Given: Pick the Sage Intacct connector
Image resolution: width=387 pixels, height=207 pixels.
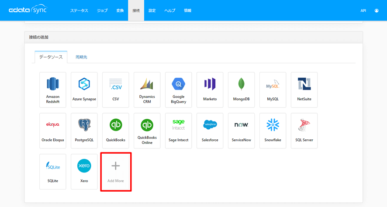Looking at the screenshot, I should click(179, 131).
